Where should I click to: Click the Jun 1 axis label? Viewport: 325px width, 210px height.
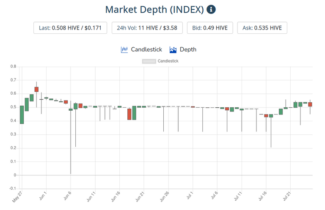coord(43,196)
